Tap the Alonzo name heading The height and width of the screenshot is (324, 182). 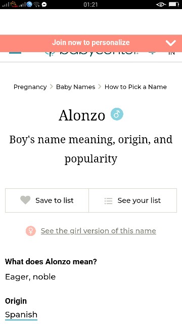click(82, 115)
